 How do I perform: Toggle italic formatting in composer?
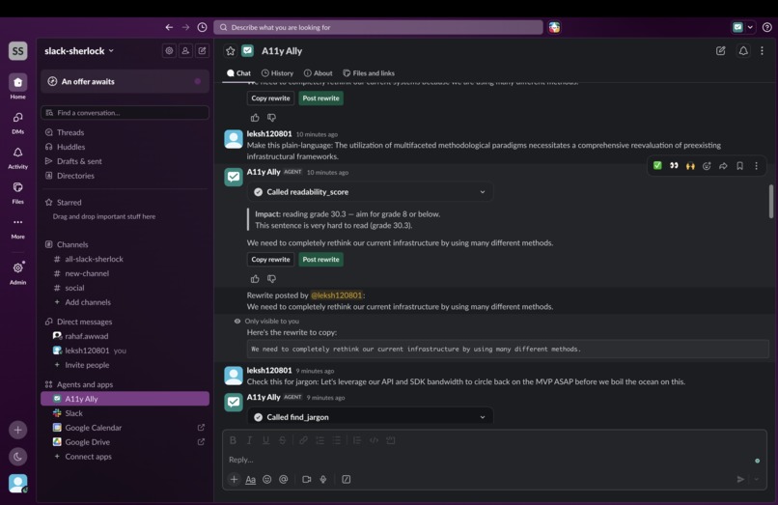click(250, 440)
